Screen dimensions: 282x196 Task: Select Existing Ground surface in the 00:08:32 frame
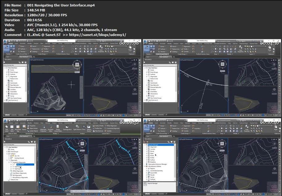(19, 158)
